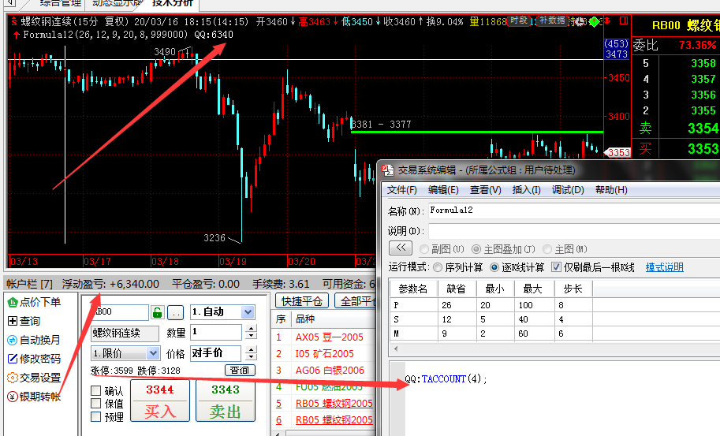
Task: Click the red anchor icon above price axis
Action: (x=607, y=21)
